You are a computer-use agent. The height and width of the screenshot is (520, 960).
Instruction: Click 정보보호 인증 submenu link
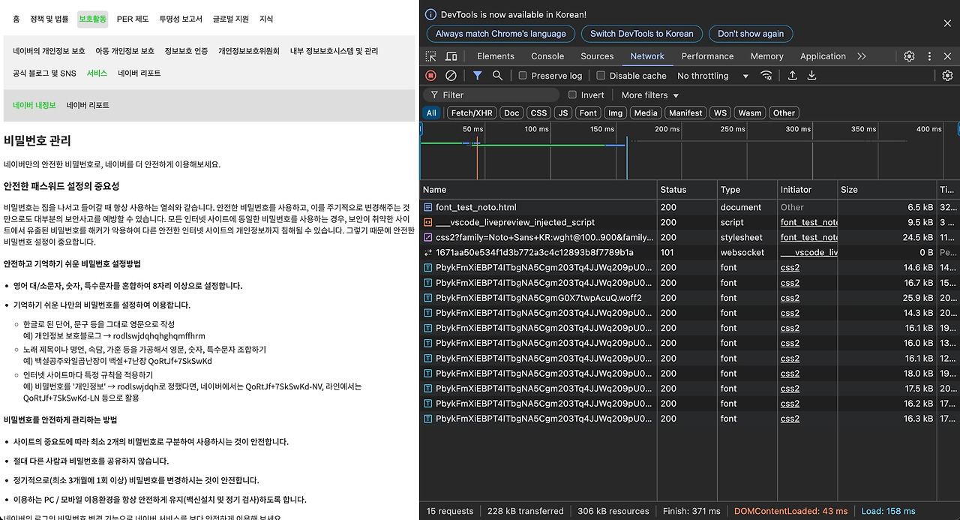point(186,51)
